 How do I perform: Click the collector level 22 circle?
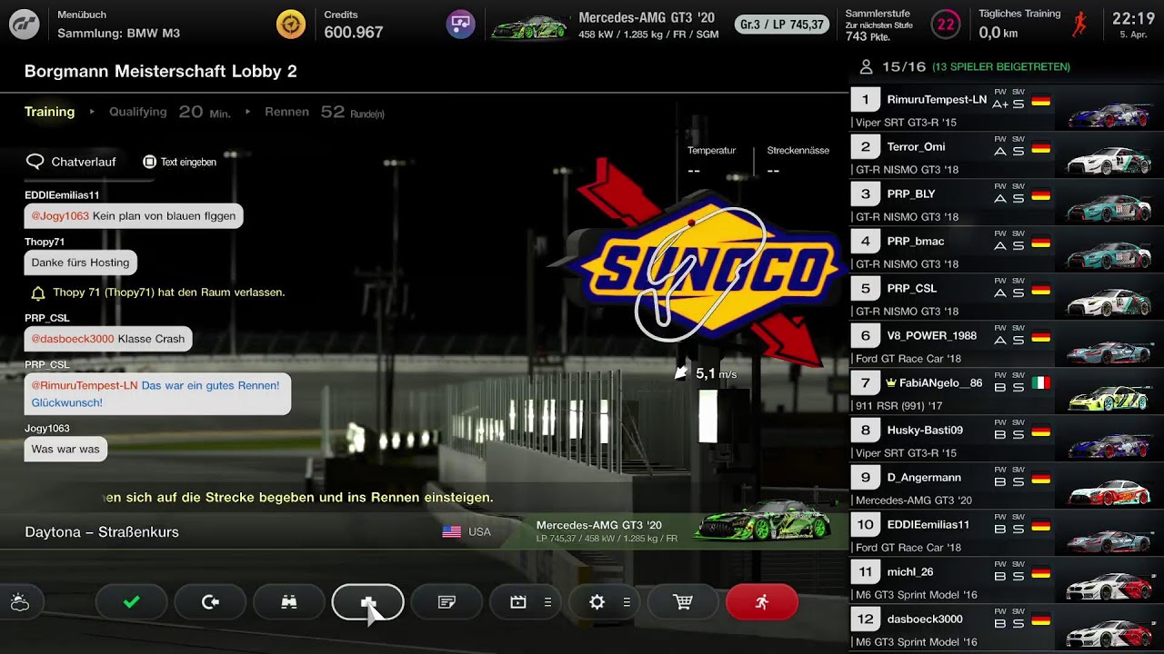point(946,25)
